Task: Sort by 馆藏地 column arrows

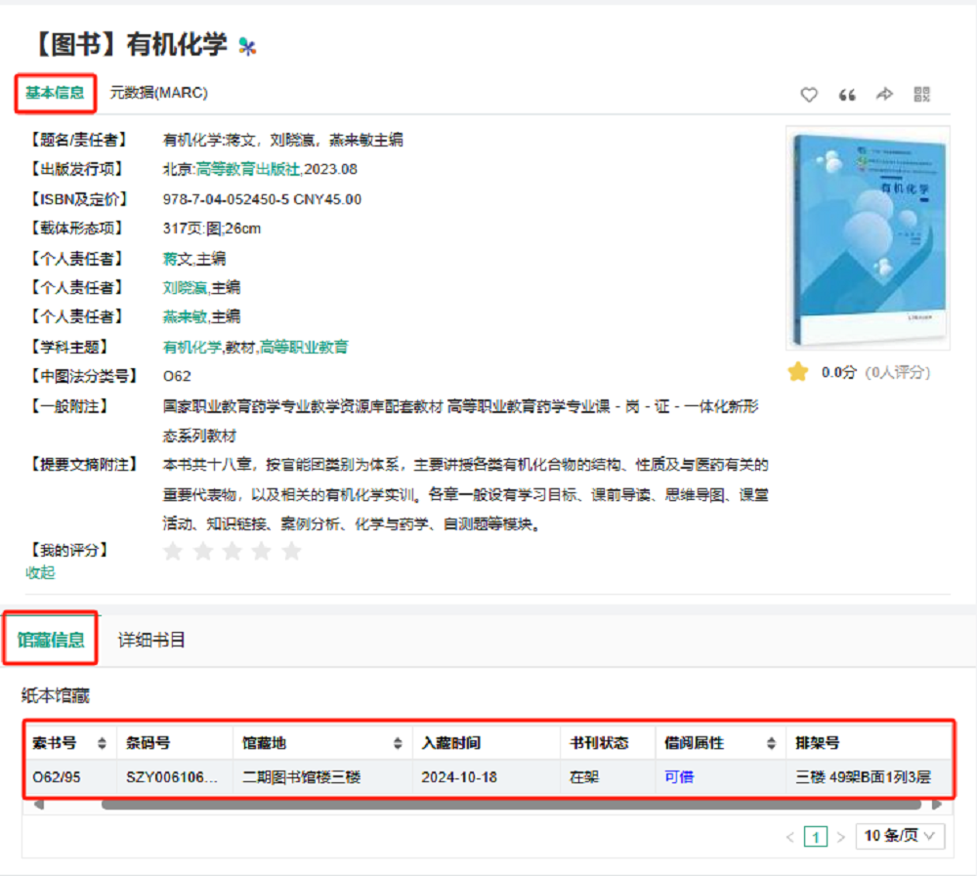Action: point(398,743)
